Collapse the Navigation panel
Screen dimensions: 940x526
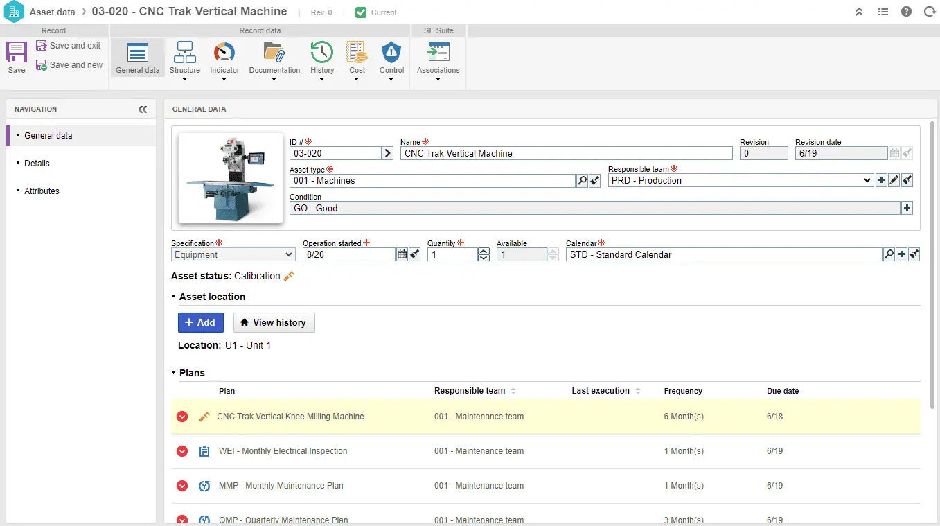click(143, 109)
